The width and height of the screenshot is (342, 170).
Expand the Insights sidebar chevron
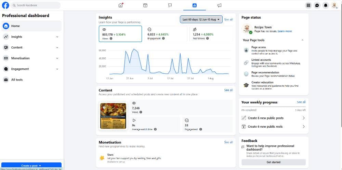click(x=57, y=37)
